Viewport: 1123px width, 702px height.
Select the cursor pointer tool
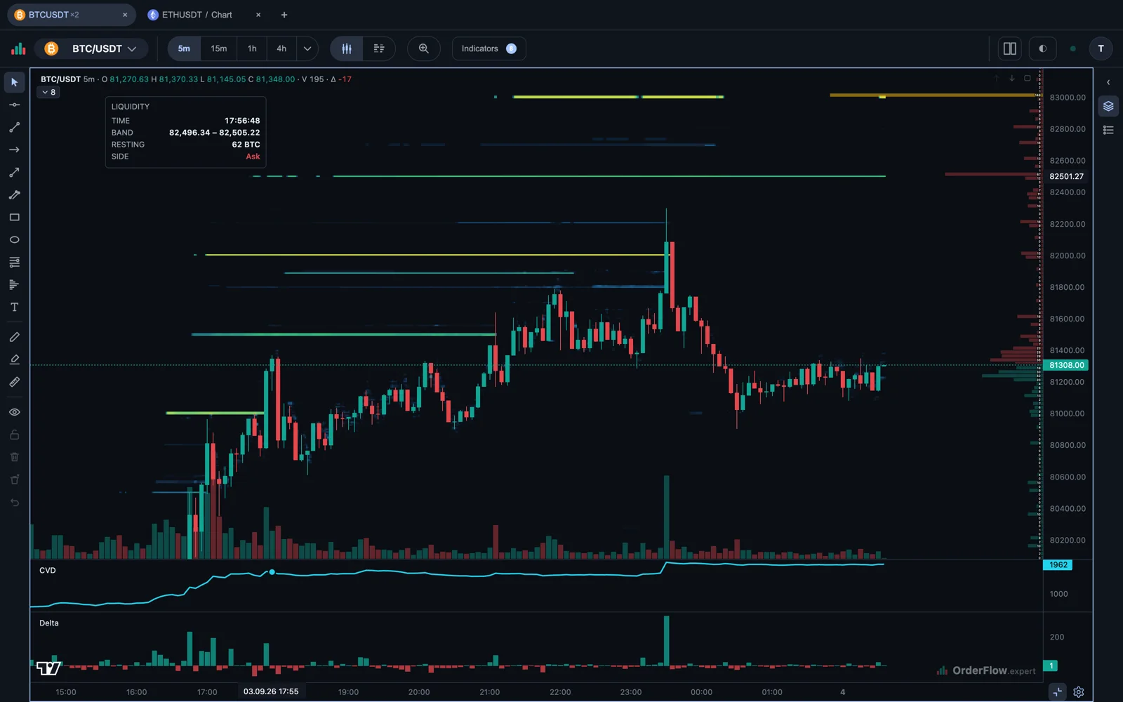[14, 82]
